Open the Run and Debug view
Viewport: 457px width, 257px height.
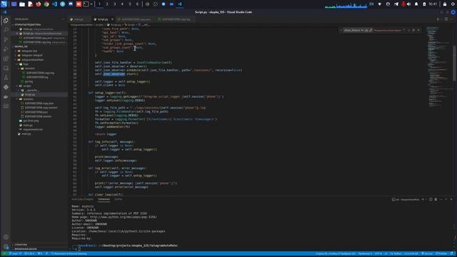[6, 49]
